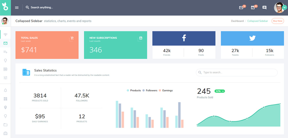
Task: Select the widgets grid sidebar icon
Action: point(6,99)
